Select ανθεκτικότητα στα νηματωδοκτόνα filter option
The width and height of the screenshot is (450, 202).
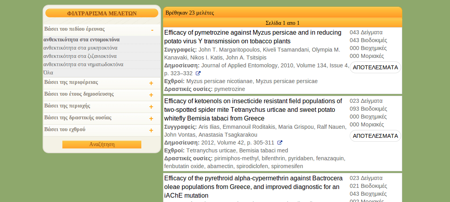83,65
